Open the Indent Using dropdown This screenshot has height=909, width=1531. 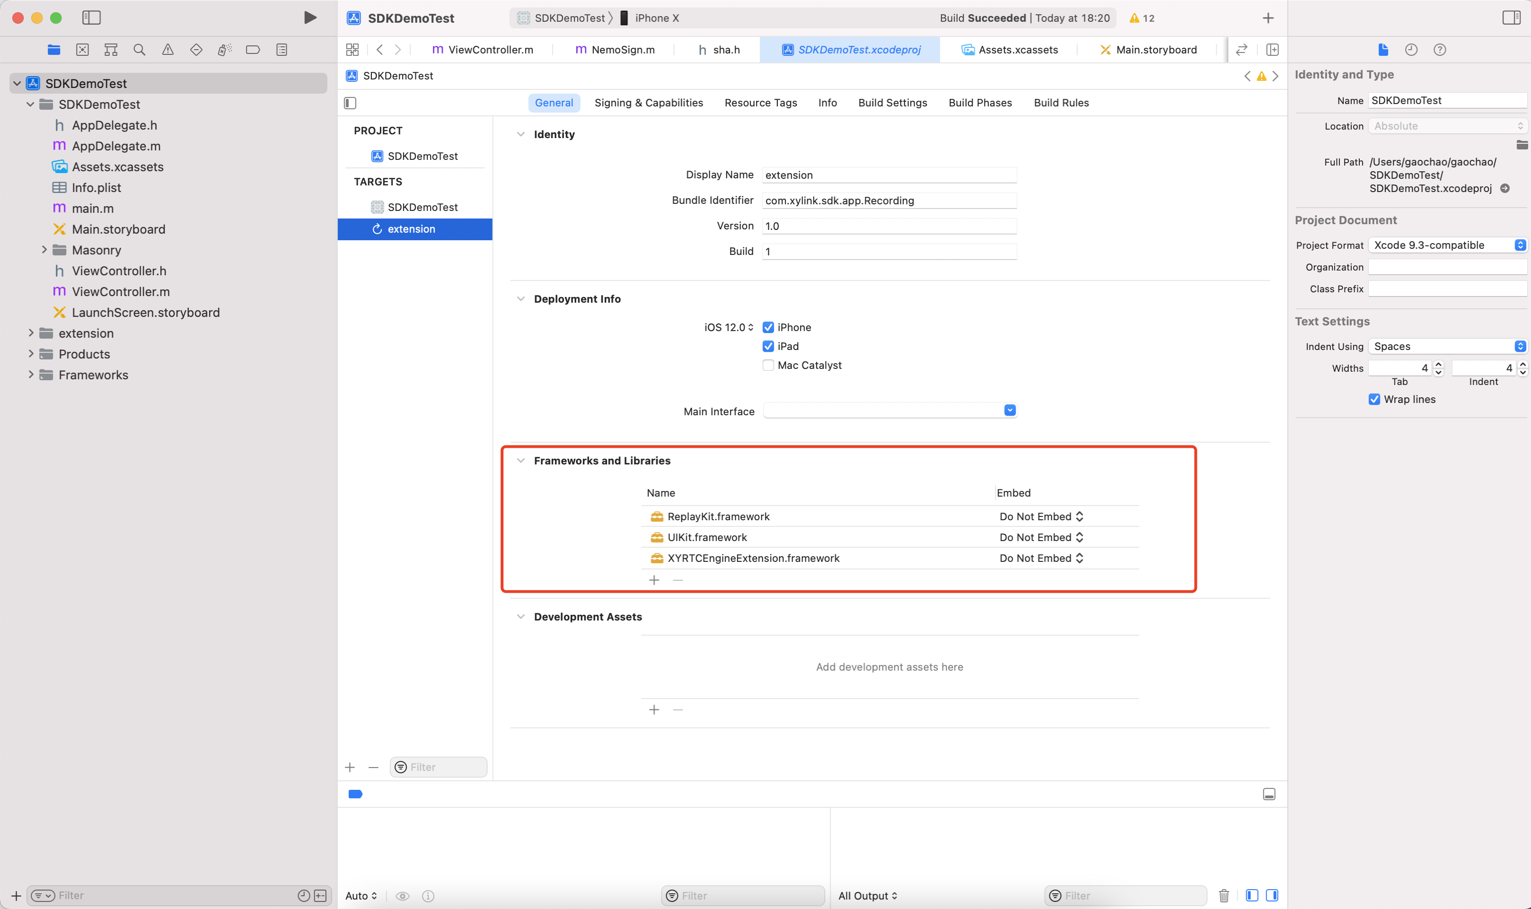click(1447, 346)
